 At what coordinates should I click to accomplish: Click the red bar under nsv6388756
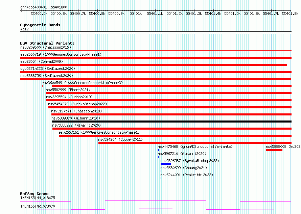point(156,79)
